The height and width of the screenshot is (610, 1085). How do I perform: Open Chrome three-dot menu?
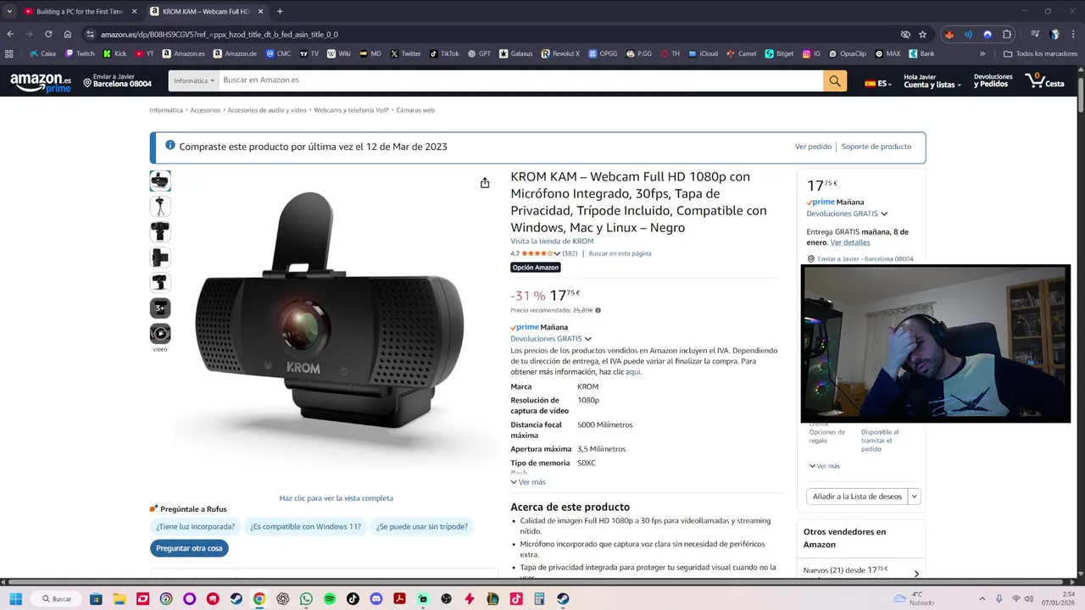(1073, 34)
